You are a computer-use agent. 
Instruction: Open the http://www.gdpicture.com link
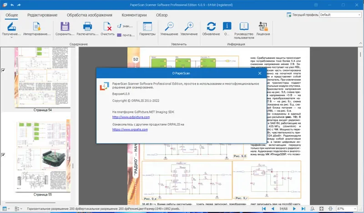[131, 117]
